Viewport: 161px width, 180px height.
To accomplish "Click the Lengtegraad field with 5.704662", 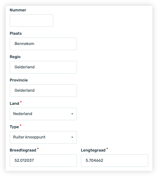I will point(115,161).
